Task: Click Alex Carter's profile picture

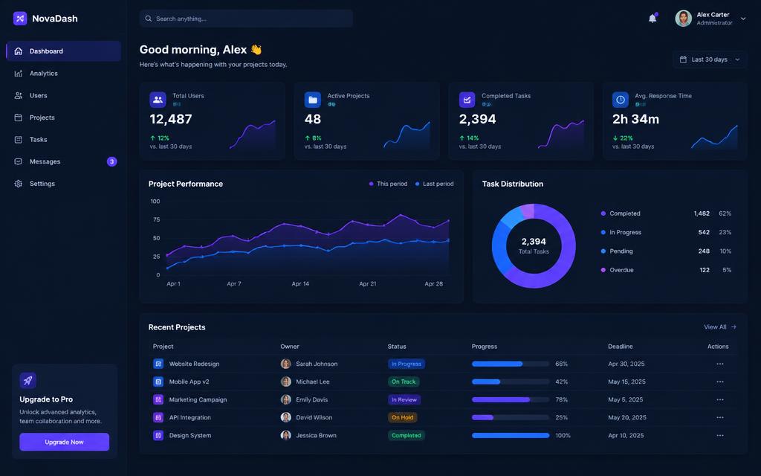Action: tap(684, 19)
